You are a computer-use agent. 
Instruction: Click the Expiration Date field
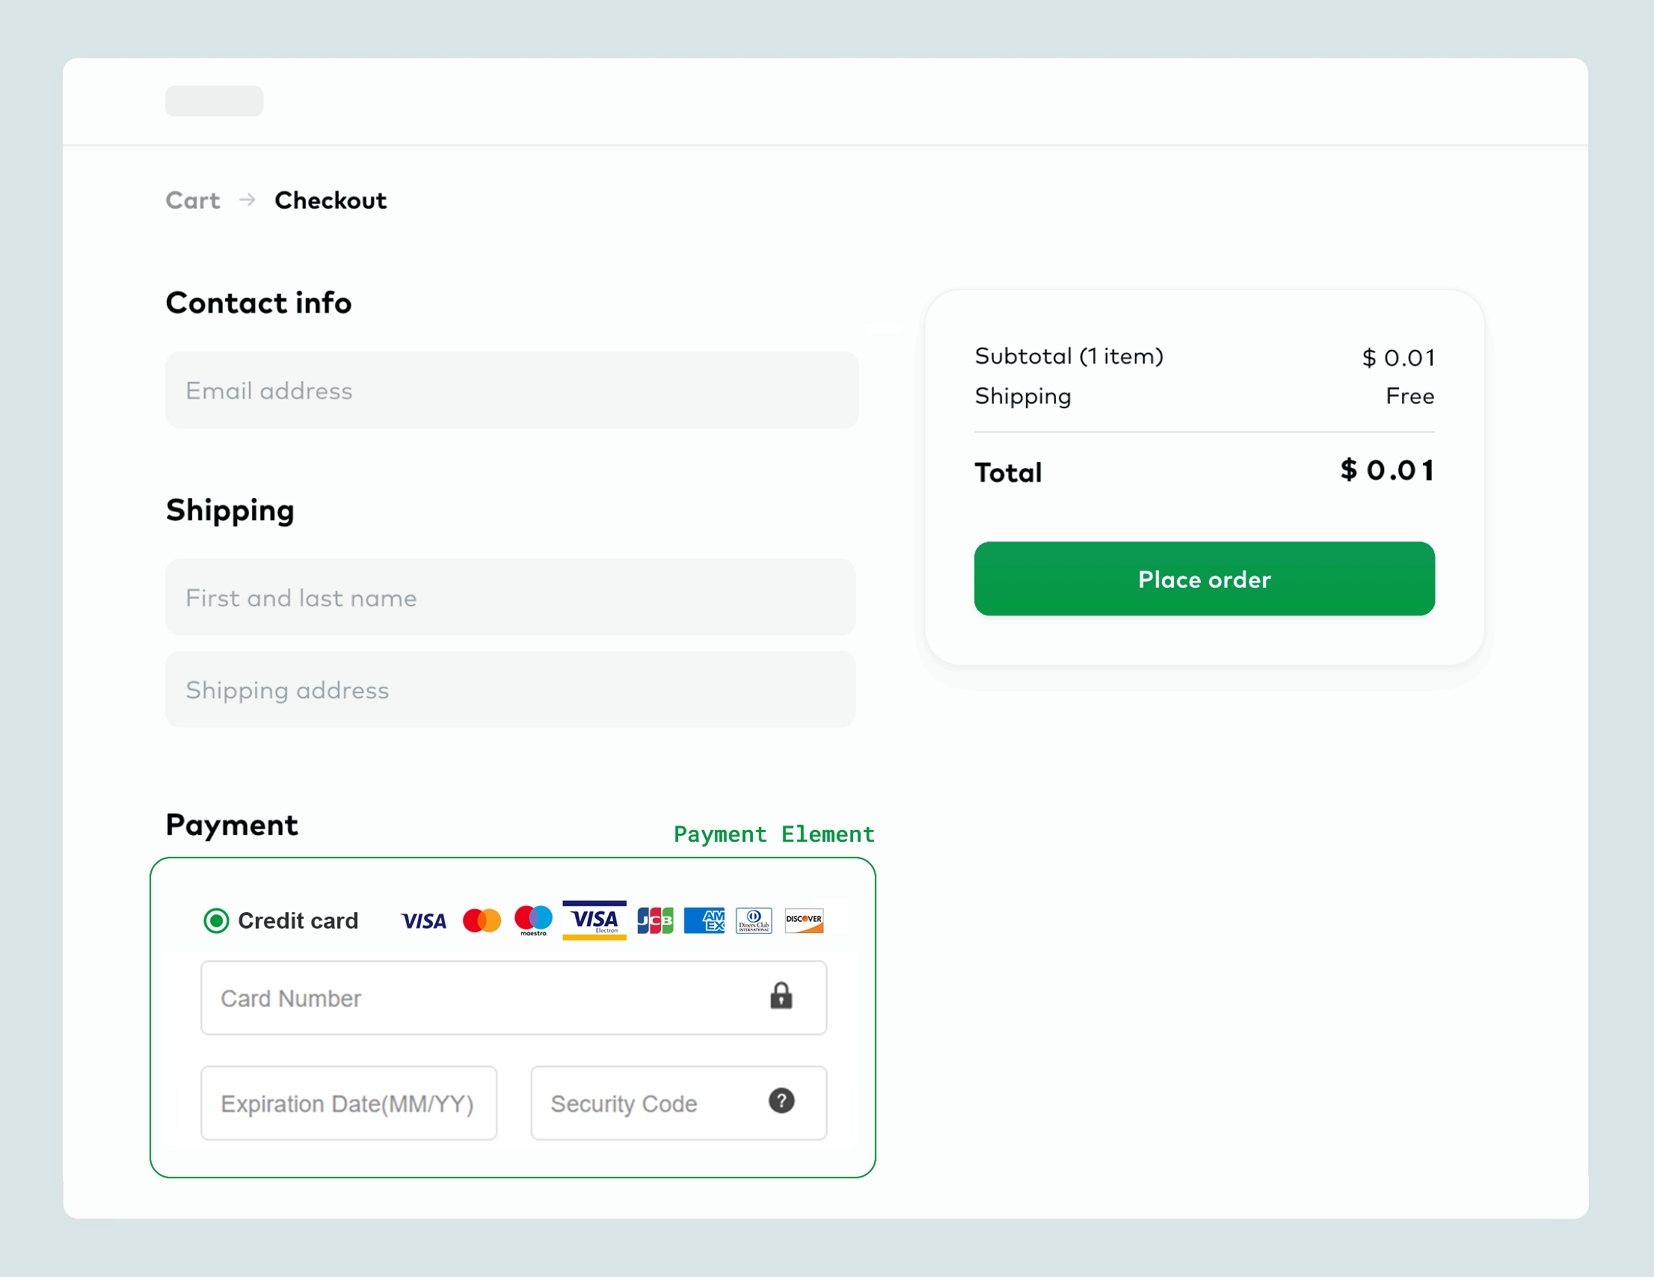click(x=348, y=1104)
